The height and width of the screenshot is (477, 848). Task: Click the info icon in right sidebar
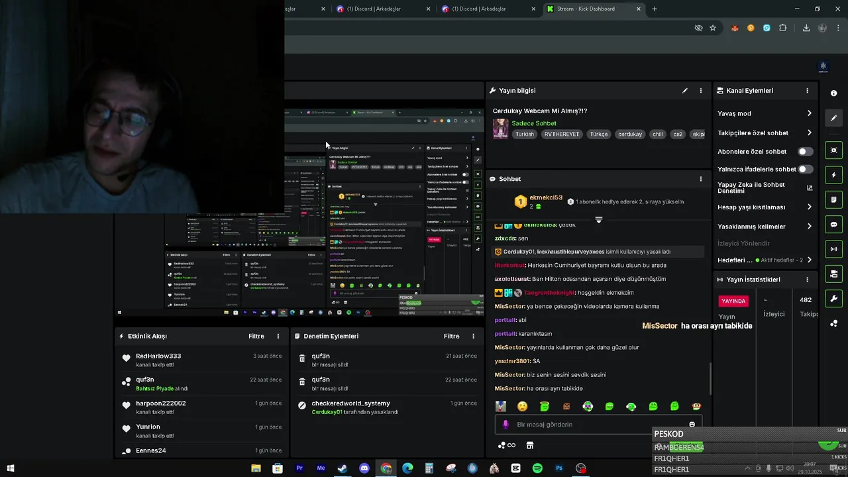tap(834, 93)
